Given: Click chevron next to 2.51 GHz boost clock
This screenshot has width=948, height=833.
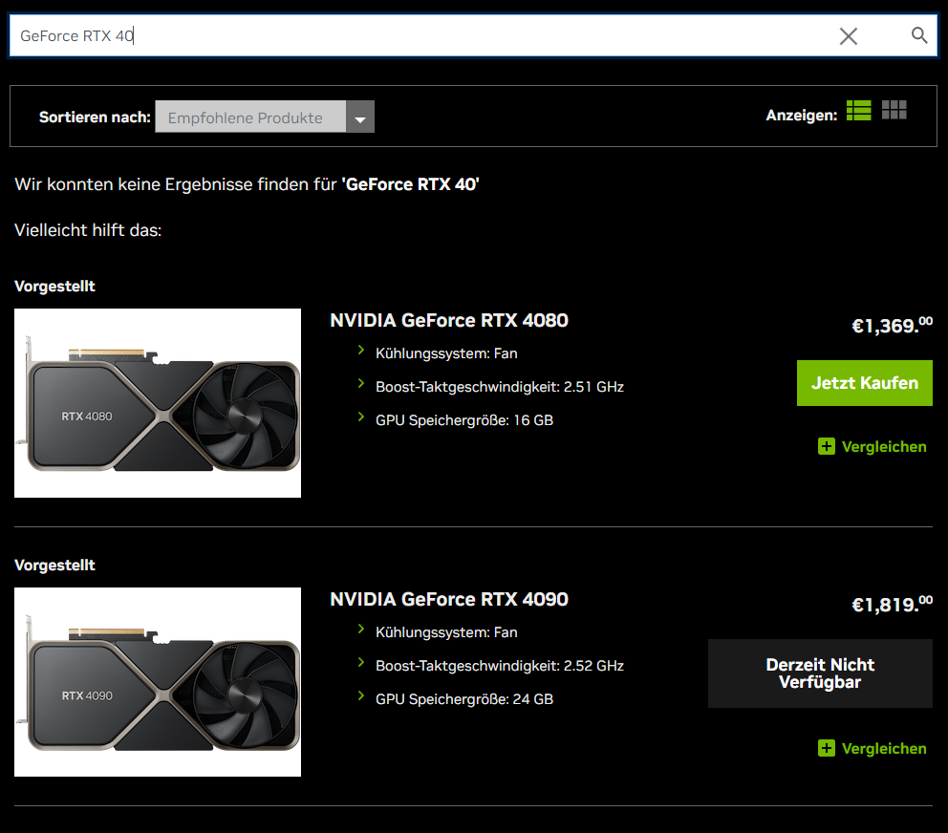Looking at the screenshot, I should click(361, 383).
